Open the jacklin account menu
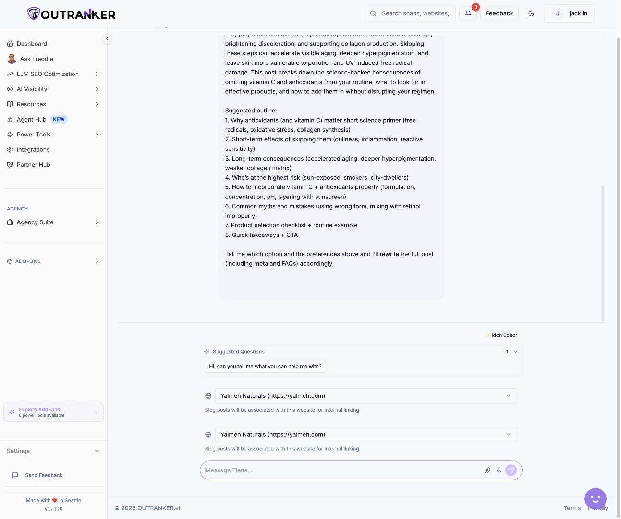 click(x=569, y=13)
